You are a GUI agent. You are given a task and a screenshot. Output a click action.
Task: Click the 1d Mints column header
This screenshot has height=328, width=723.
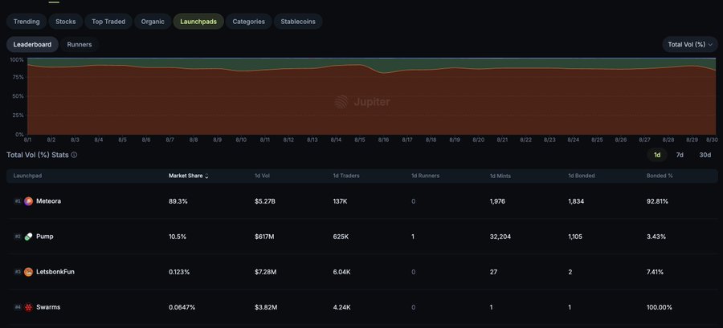coord(500,176)
